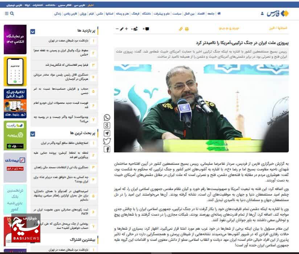Share article on Twitter

tap(107, 141)
